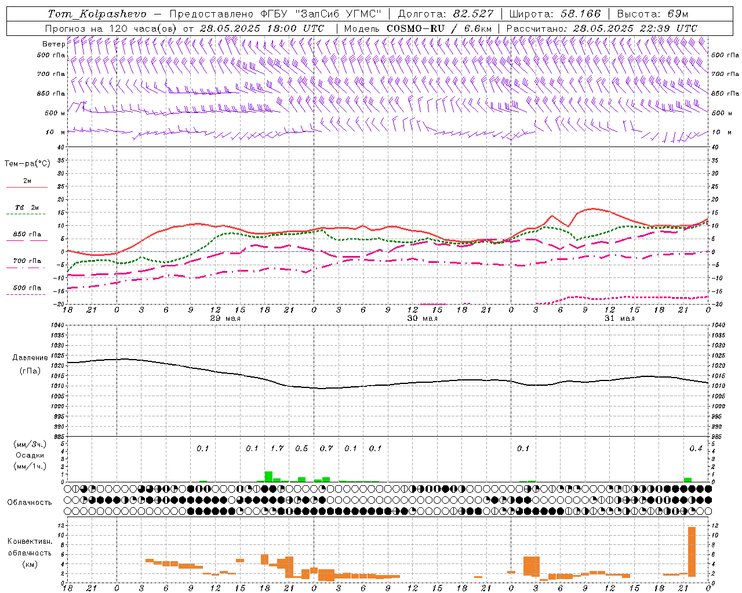Click the tallest green precipitation bar
This screenshot has height=593, width=742.
(x=268, y=477)
